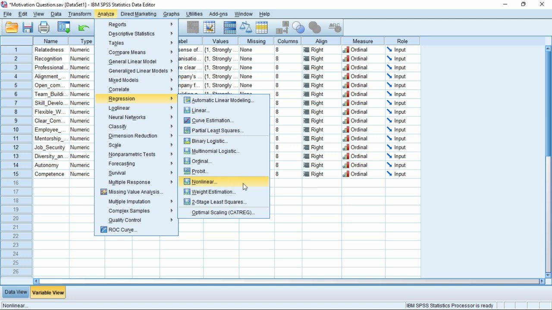Click the icon next to Binary Logistic

click(x=187, y=141)
